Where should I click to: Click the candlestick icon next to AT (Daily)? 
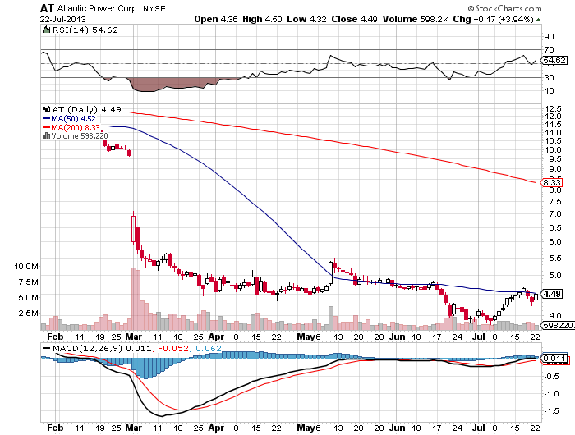pyautogui.click(x=46, y=109)
